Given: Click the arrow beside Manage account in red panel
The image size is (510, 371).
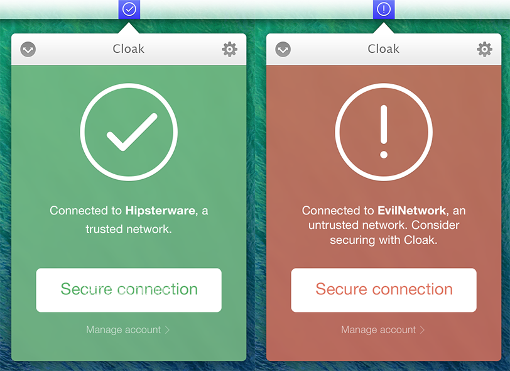Looking at the screenshot, I should click(x=422, y=329).
